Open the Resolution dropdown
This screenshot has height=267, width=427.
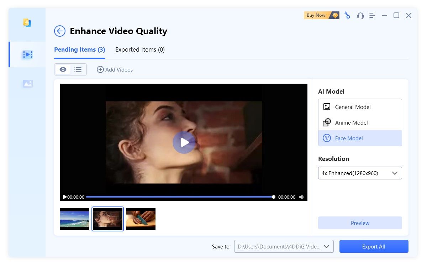(360, 173)
